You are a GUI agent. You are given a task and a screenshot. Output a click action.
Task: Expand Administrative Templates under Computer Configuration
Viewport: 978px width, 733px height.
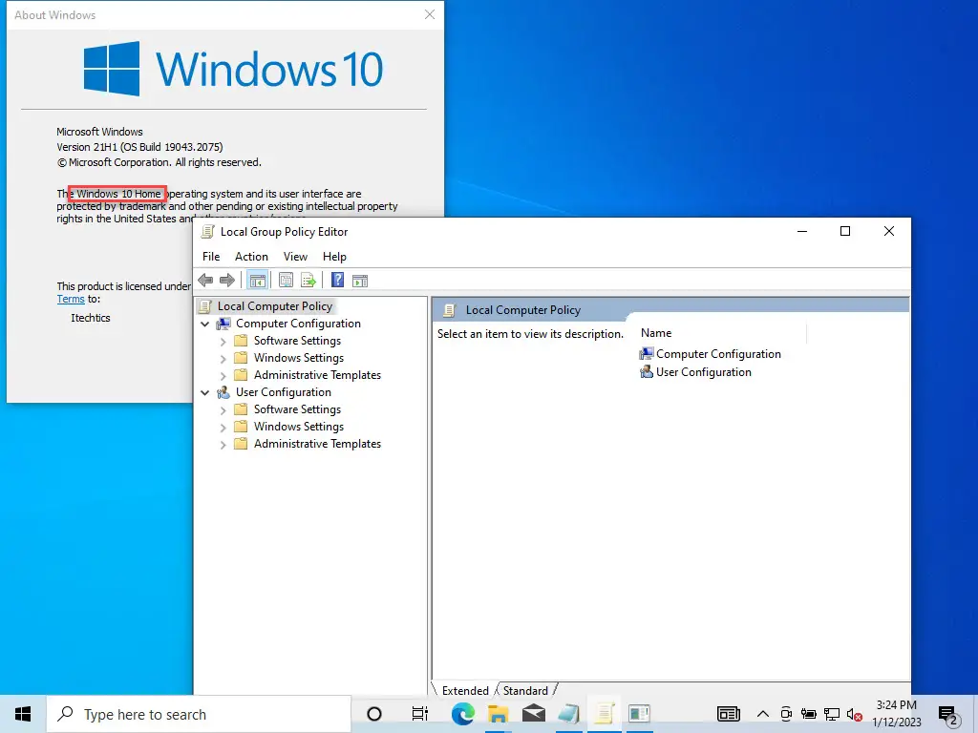tap(223, 376)
